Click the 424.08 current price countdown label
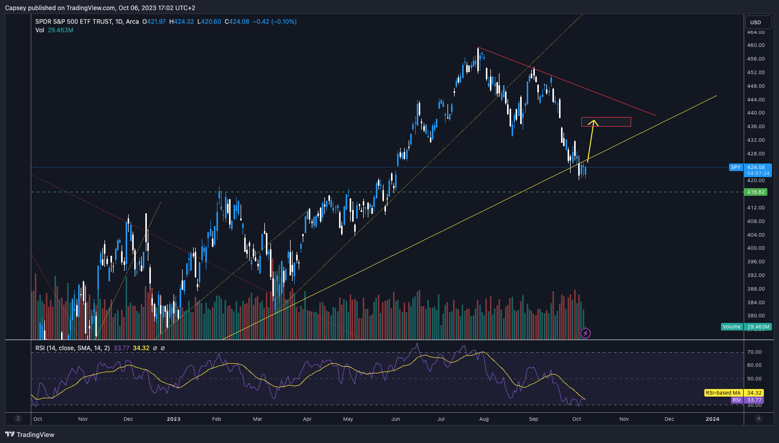The image size is (779, 443). click(x=758, y=170)
